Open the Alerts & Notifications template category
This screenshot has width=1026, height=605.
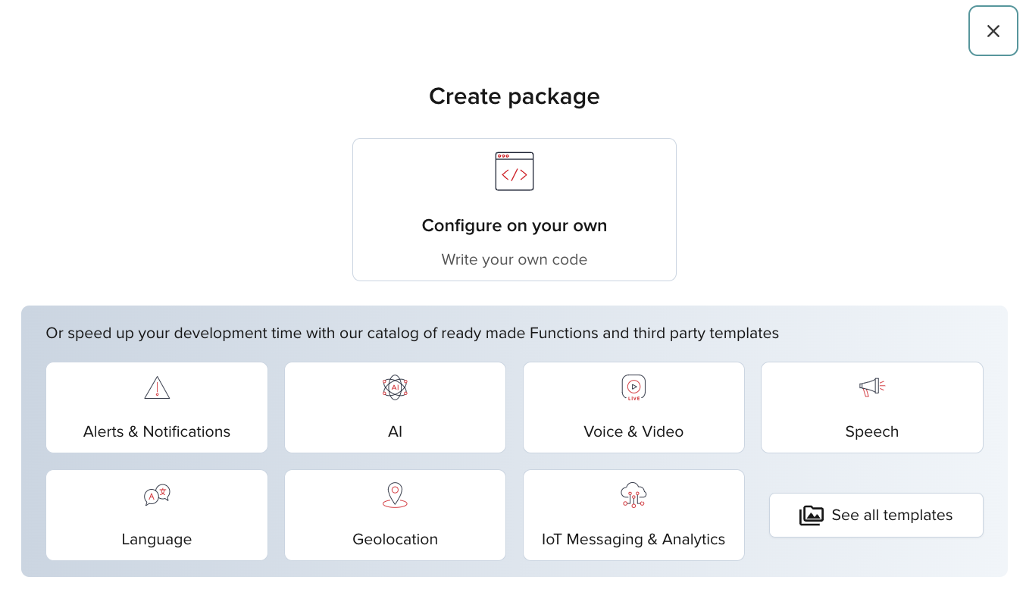click(157, 407)
